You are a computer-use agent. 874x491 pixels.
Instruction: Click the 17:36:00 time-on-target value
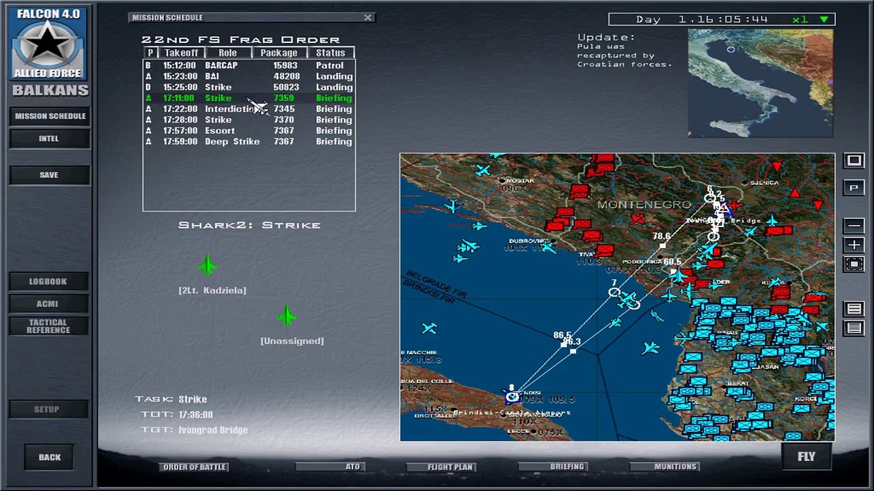pos(196,415)
